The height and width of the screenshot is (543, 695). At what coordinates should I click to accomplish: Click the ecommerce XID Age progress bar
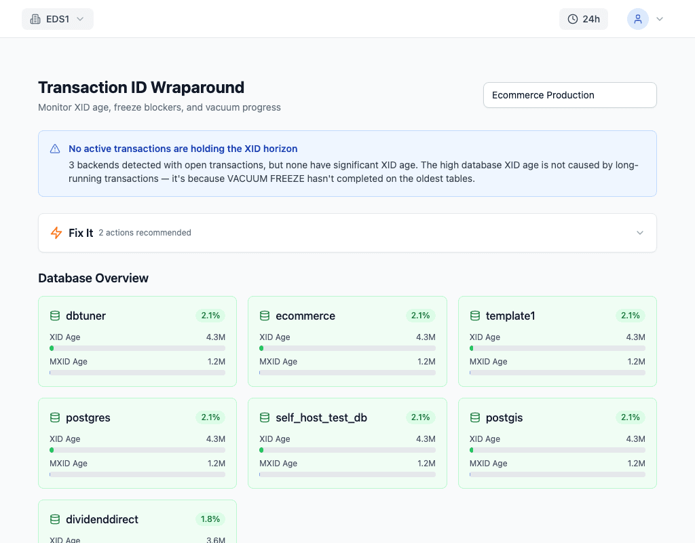pos(347,348)
